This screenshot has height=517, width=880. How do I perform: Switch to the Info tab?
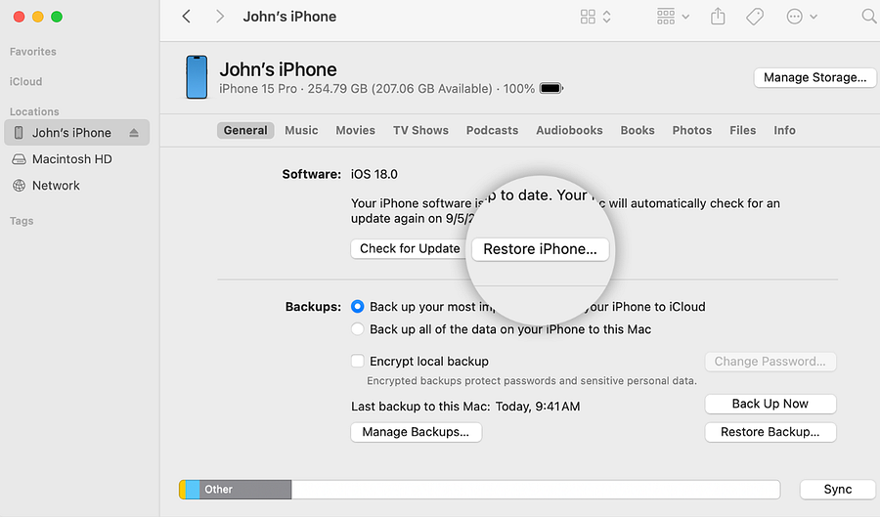784,130
